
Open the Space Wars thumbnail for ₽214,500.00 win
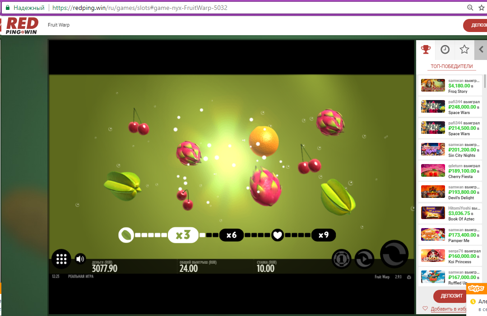tap(433, 128)
